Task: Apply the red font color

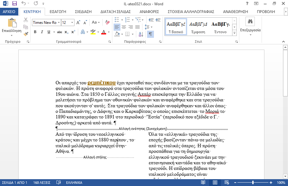Action: (x=104, y=32)
